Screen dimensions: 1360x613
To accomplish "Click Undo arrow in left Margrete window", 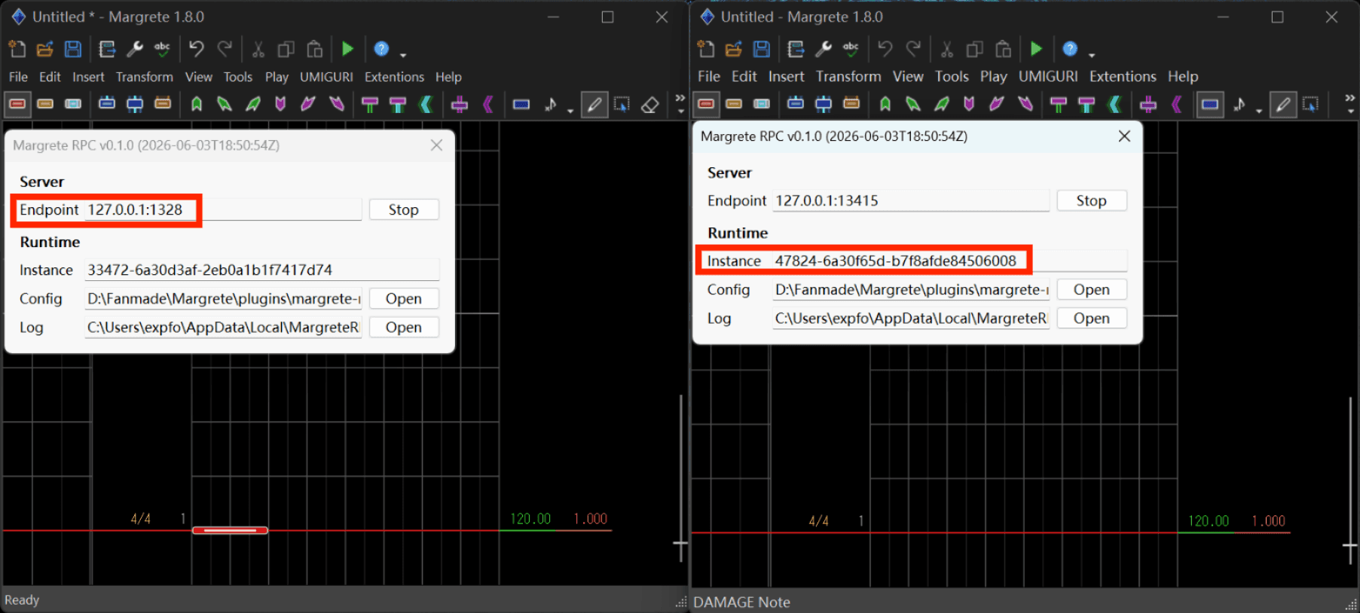I will pyautogui.click(x=197, y=49).
